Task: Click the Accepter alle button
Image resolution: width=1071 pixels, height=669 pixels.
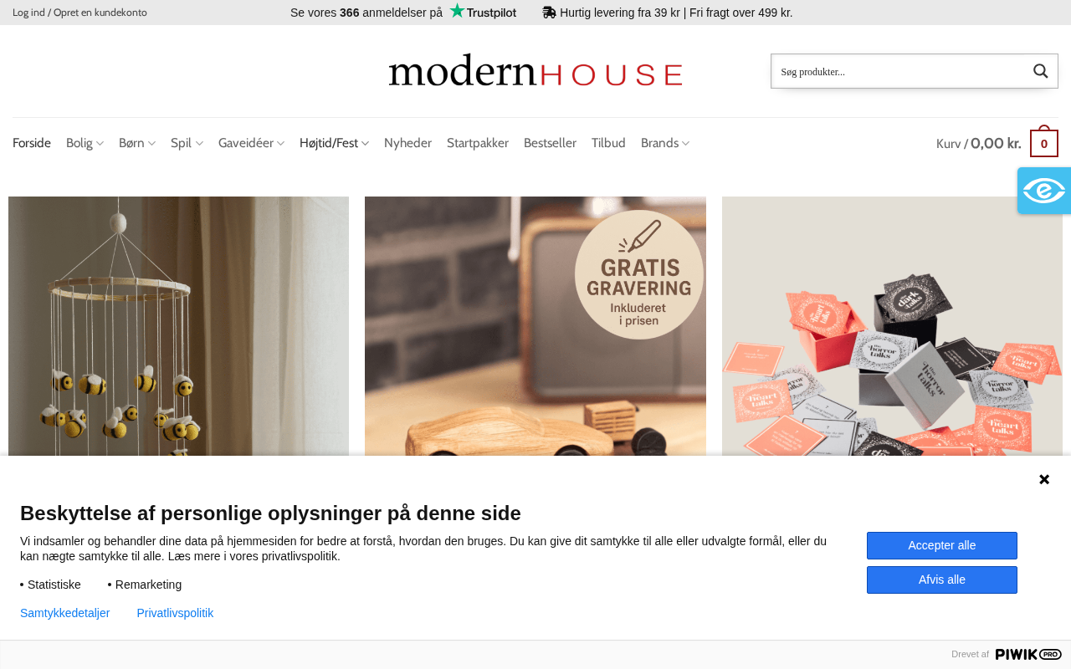Action: [942, 545]
